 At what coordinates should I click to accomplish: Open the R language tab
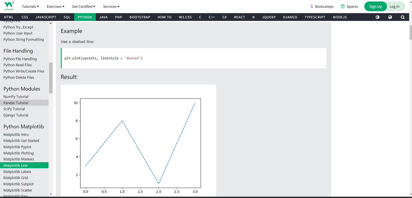[x=253, y=17]
